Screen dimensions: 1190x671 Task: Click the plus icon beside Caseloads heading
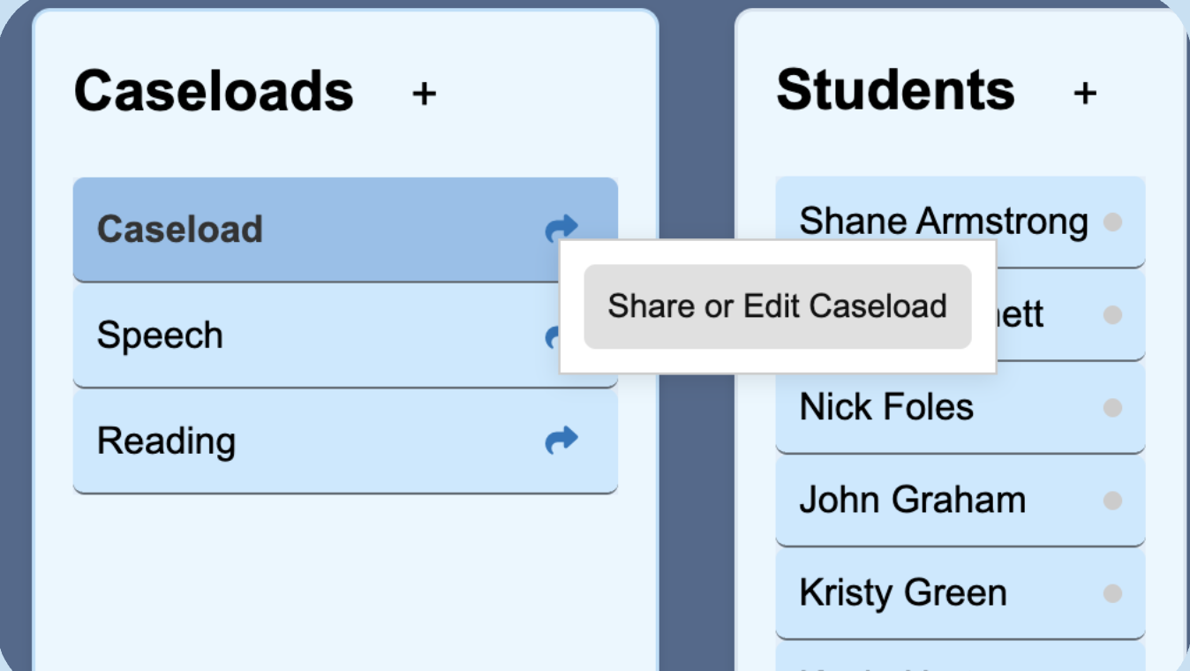425,93
